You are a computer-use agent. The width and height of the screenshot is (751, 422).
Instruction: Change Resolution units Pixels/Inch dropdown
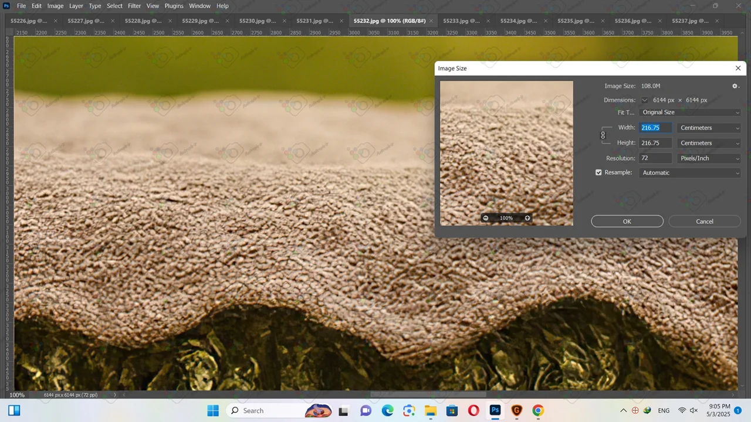click(x=709, y=158)
